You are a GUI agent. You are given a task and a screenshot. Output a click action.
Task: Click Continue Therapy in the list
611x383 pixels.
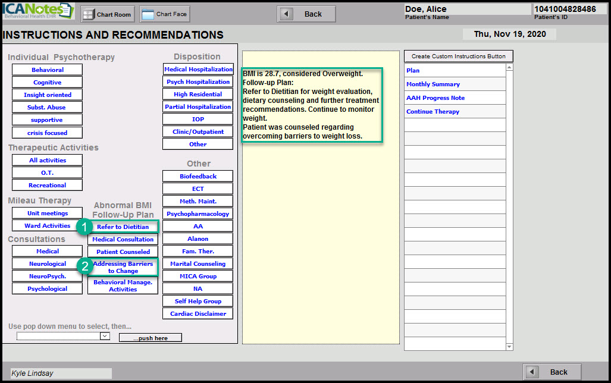click(x=433, y=112)
